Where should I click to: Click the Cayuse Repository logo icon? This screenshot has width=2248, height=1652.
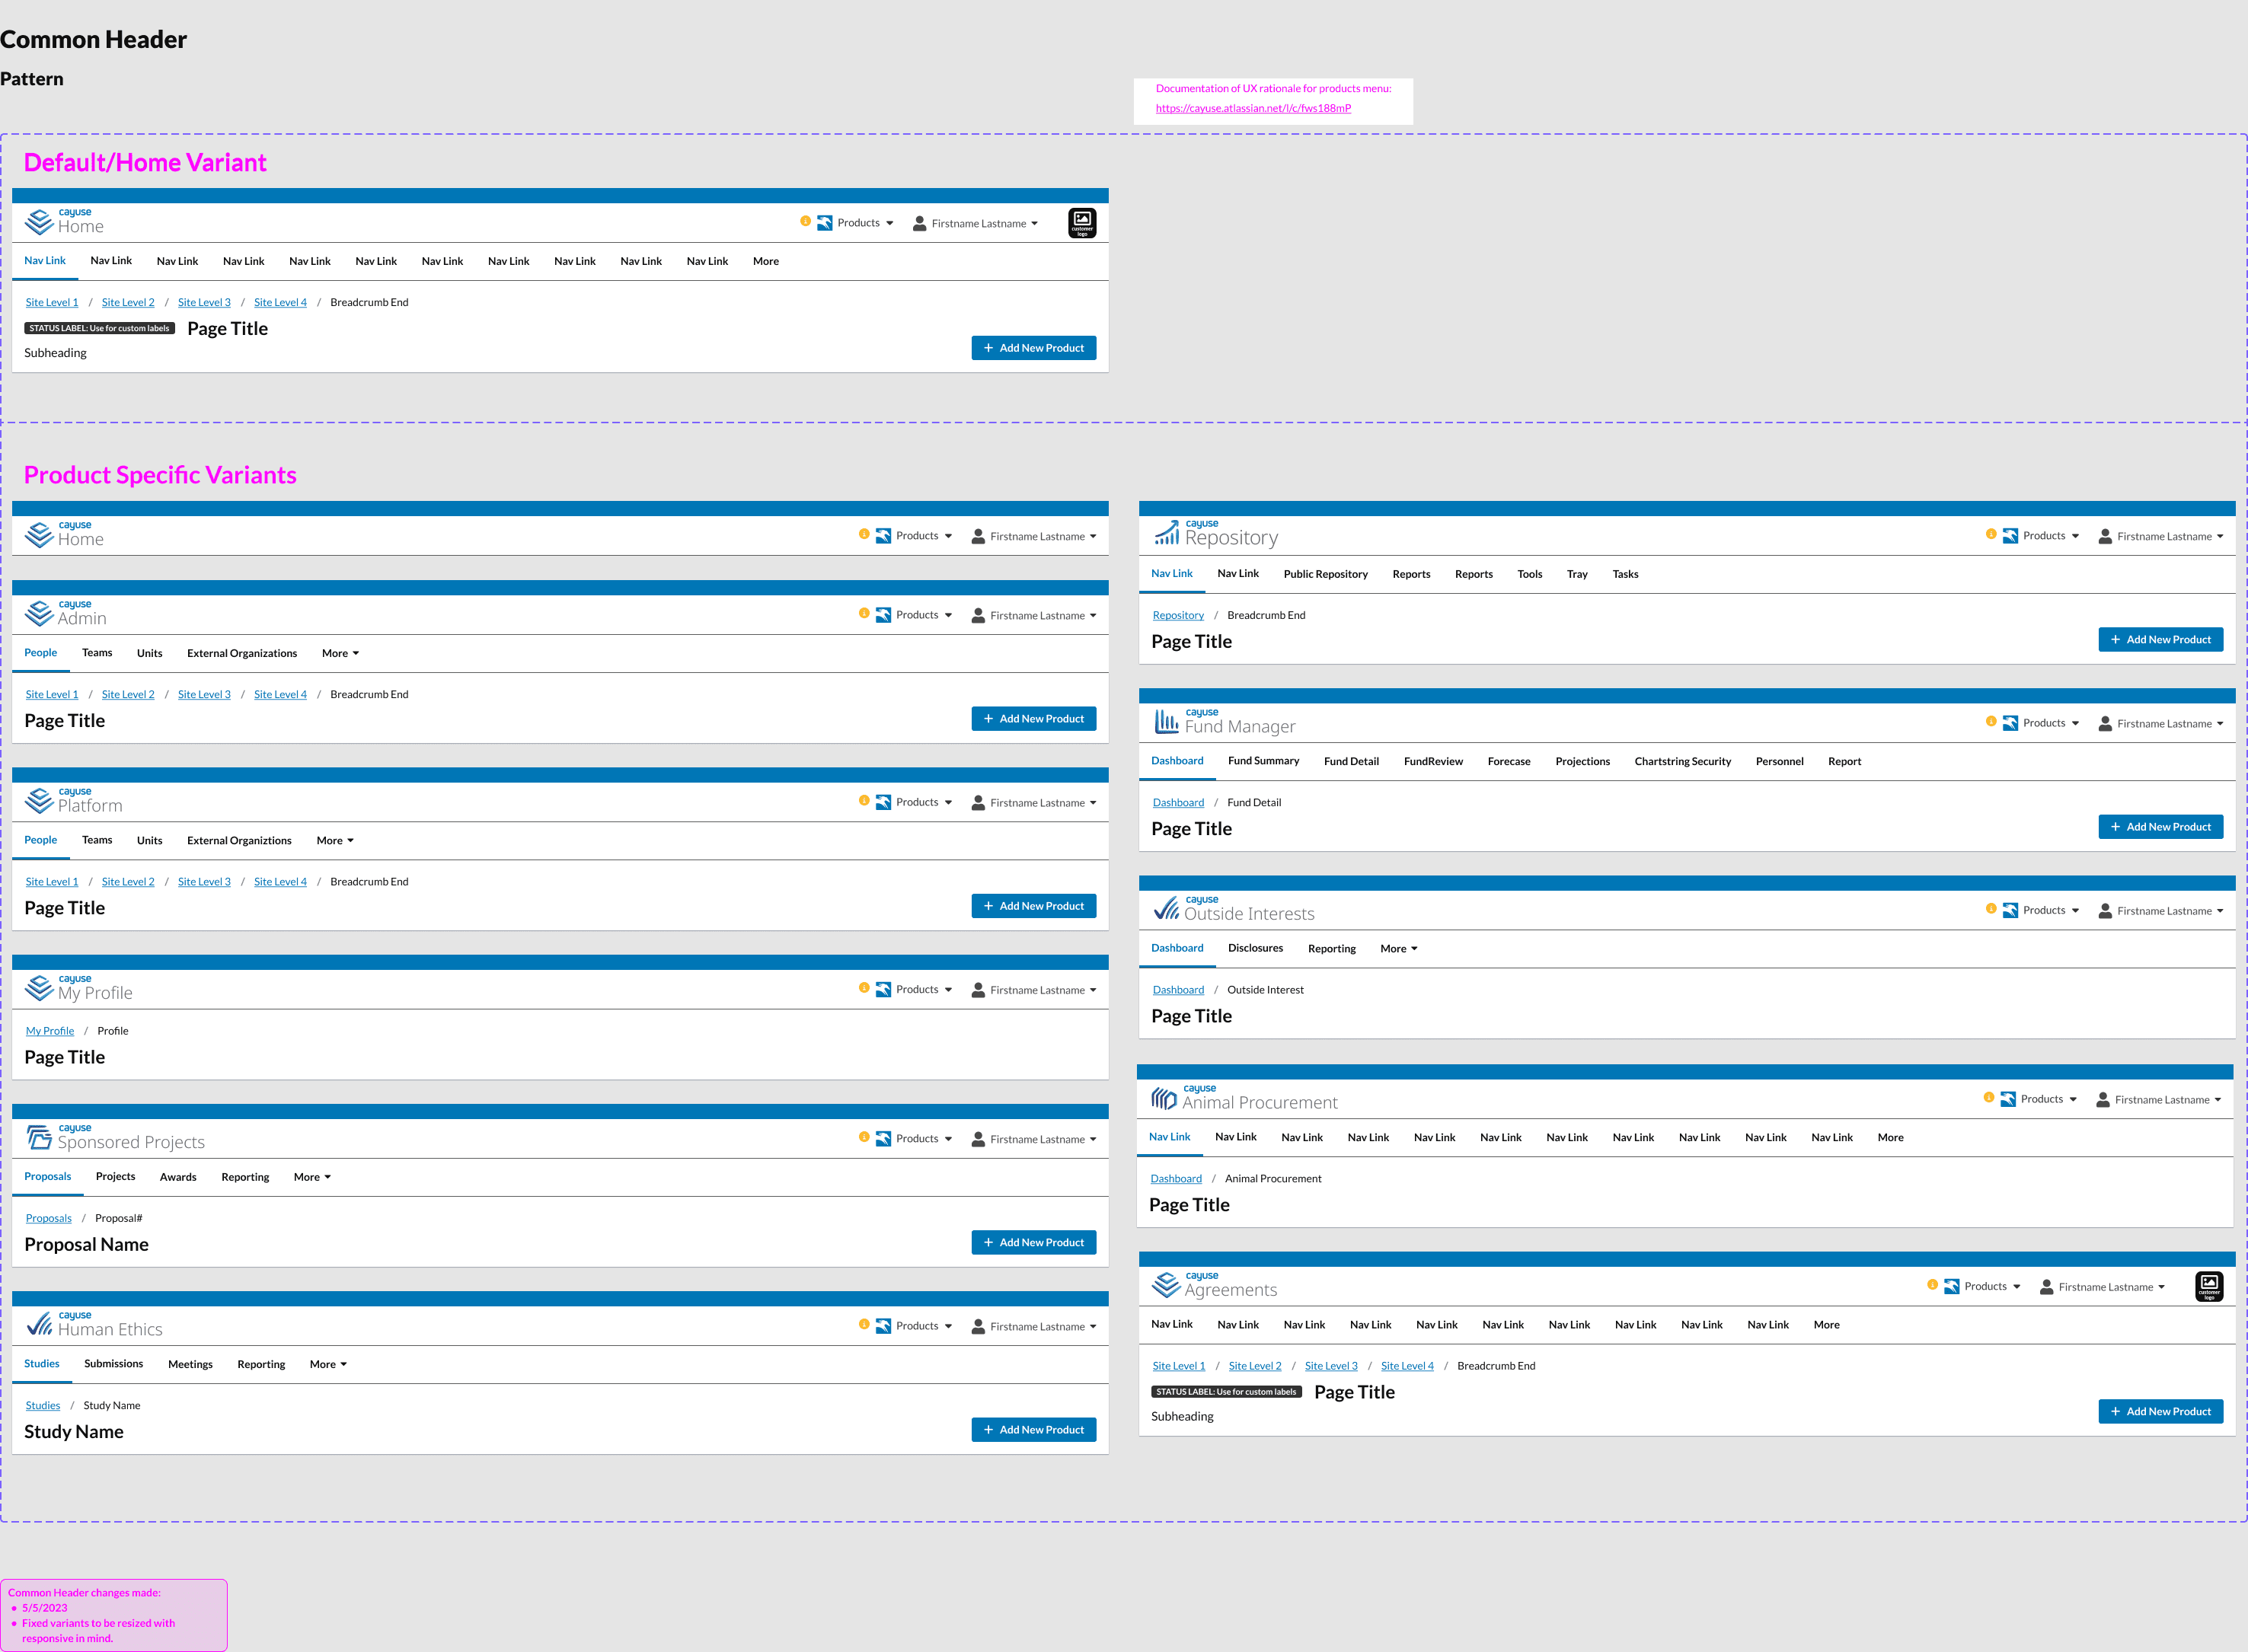pos(1166,533)
